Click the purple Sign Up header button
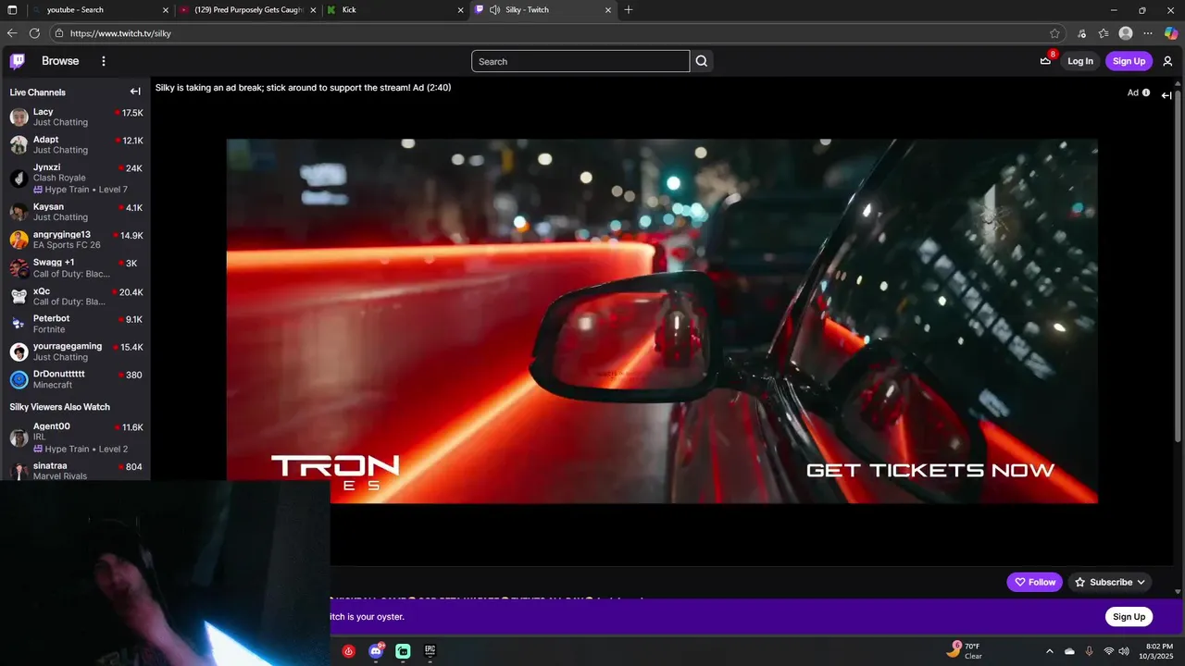The height and width of the screenshot is (666, 1185). click(1129, 61)
